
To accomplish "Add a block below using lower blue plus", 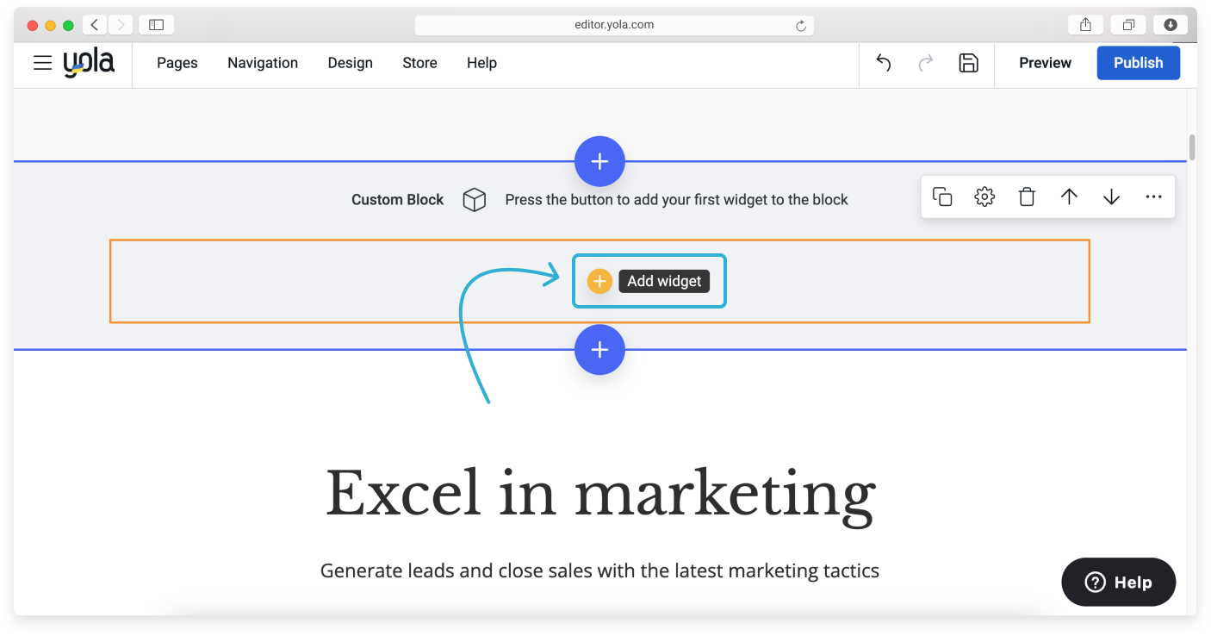I will (x=599, y=350).
